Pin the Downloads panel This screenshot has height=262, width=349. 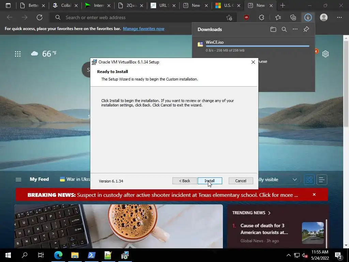[306, 29]
